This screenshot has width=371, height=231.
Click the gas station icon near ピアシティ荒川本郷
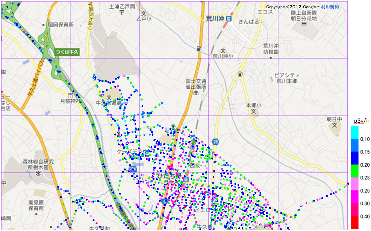click(240, 74)
